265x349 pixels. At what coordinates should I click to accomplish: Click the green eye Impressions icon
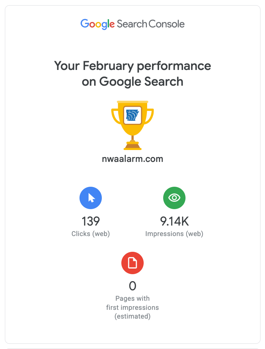pyautogui.click(x=174, y=198)
